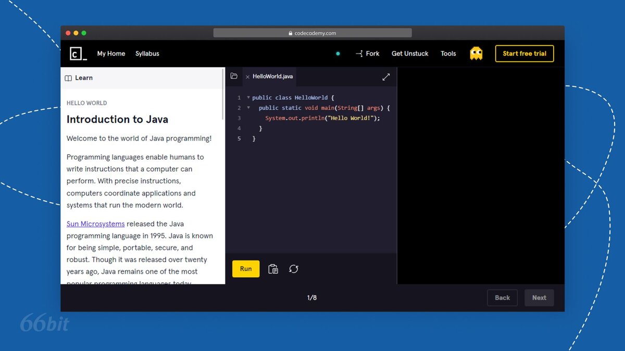Click the black output terminal pane
Screen dimensions: 625x351
coord(481,176)
